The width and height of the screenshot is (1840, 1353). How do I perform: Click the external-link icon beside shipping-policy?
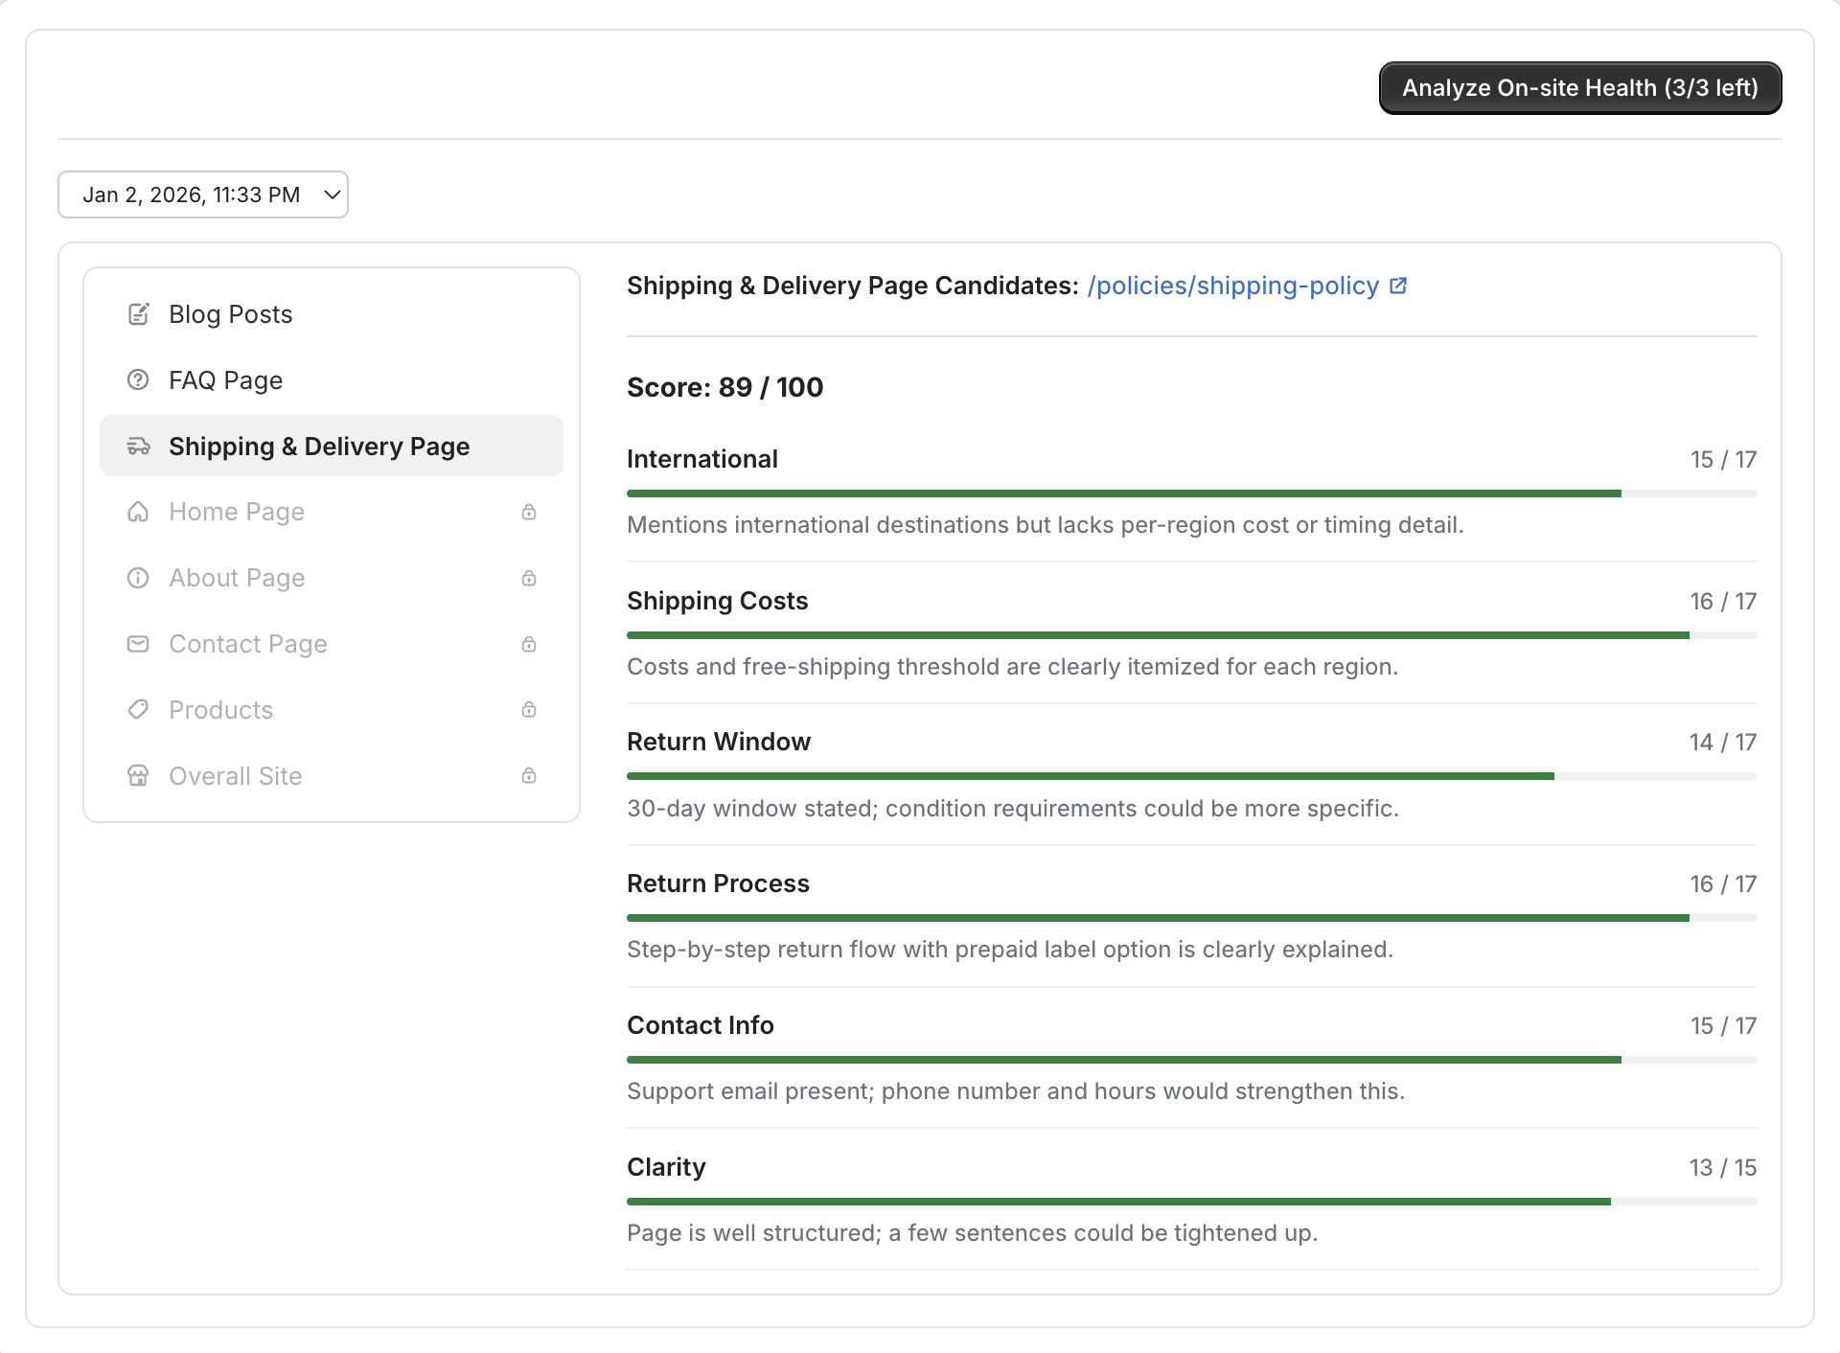1398,286
